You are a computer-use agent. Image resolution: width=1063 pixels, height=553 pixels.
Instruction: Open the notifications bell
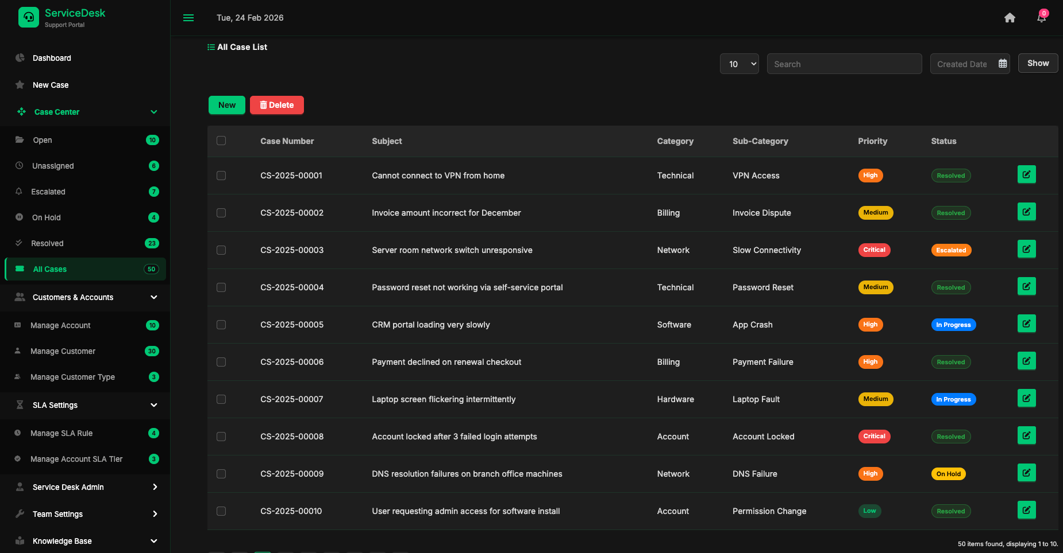click(x=1041, y=18)
